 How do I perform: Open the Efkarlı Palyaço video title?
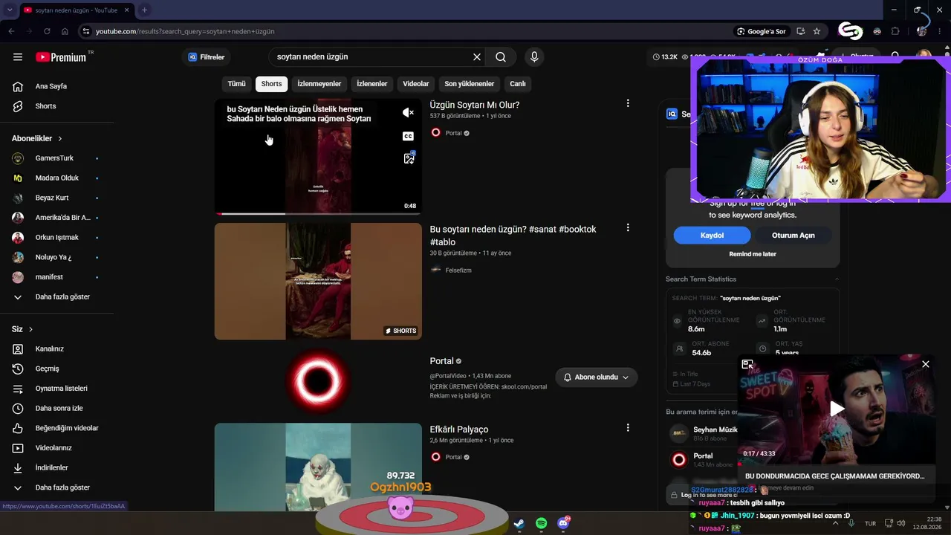(x=459, y=429)
